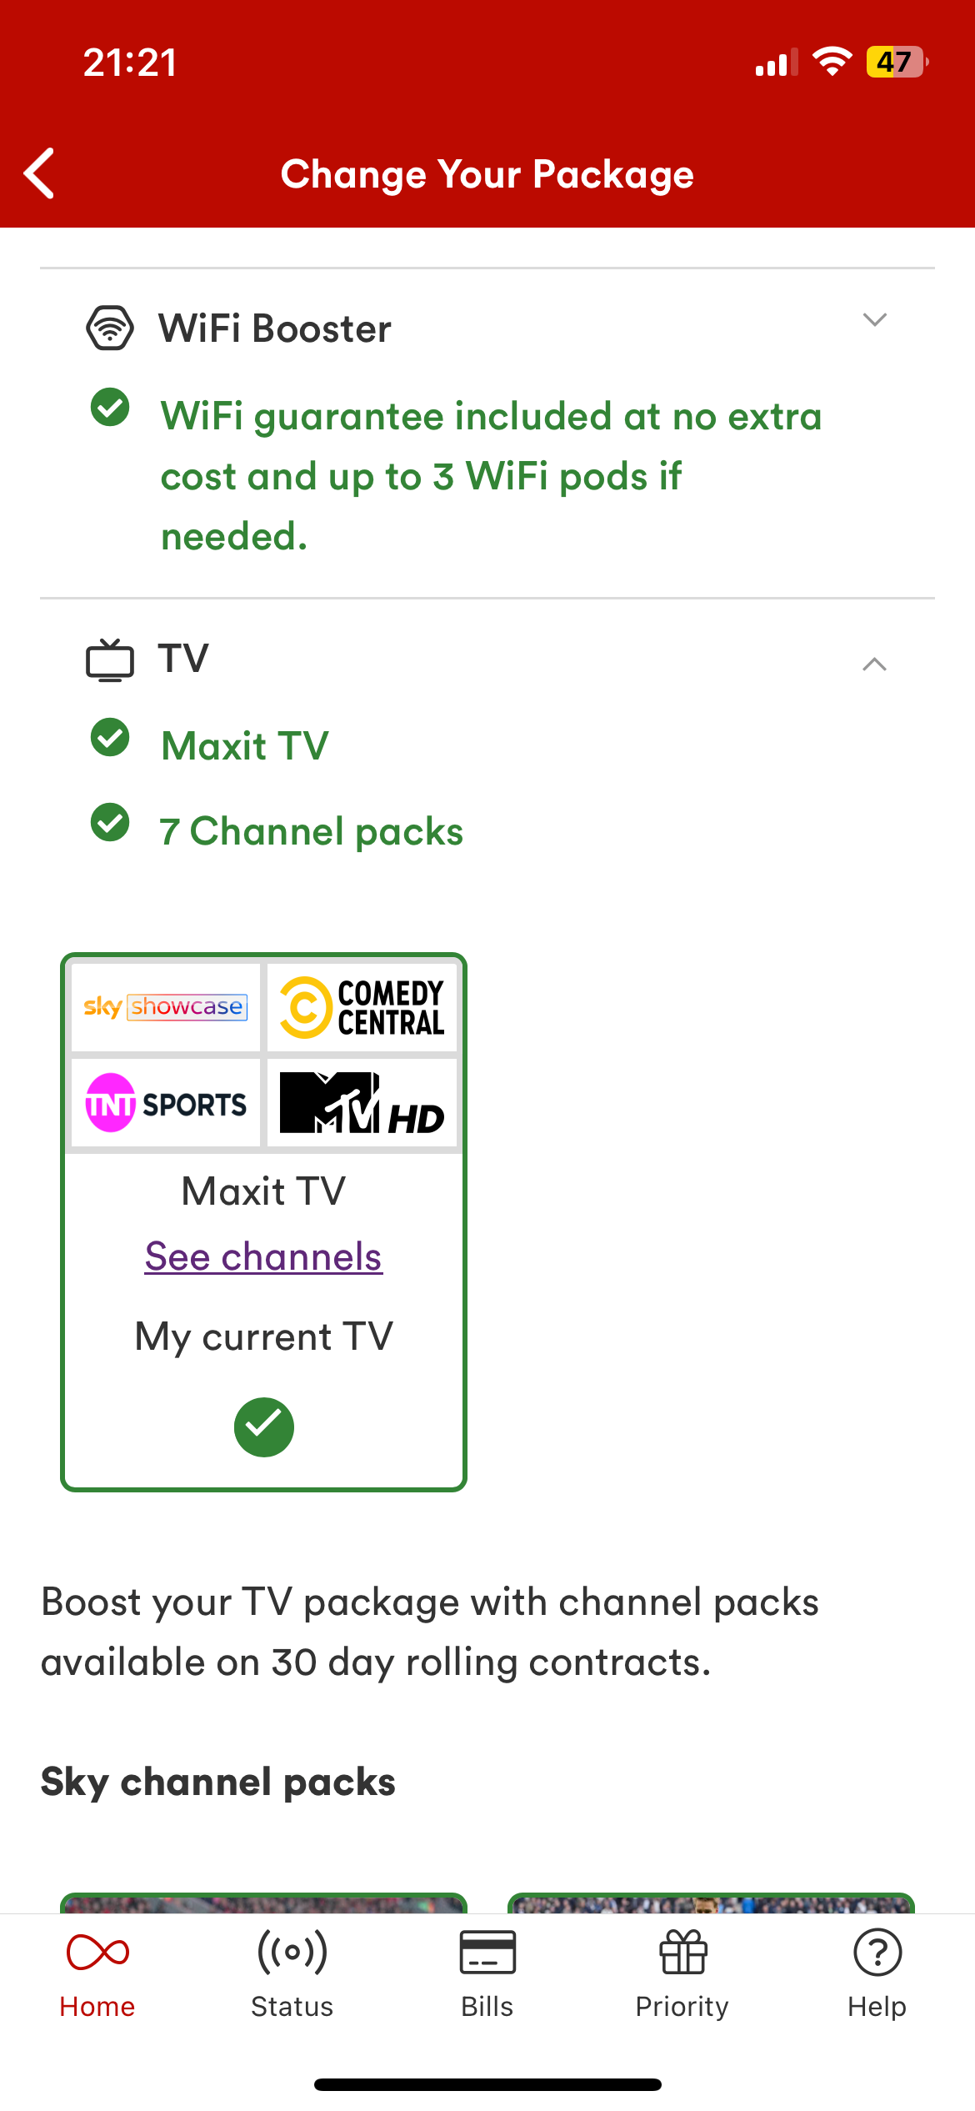Open the See channels link
Screen dimensions: 975x2111
pos(263,1256)
